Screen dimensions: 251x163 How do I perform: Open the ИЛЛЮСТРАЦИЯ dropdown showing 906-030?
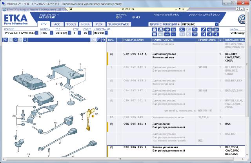pos(106,33)
